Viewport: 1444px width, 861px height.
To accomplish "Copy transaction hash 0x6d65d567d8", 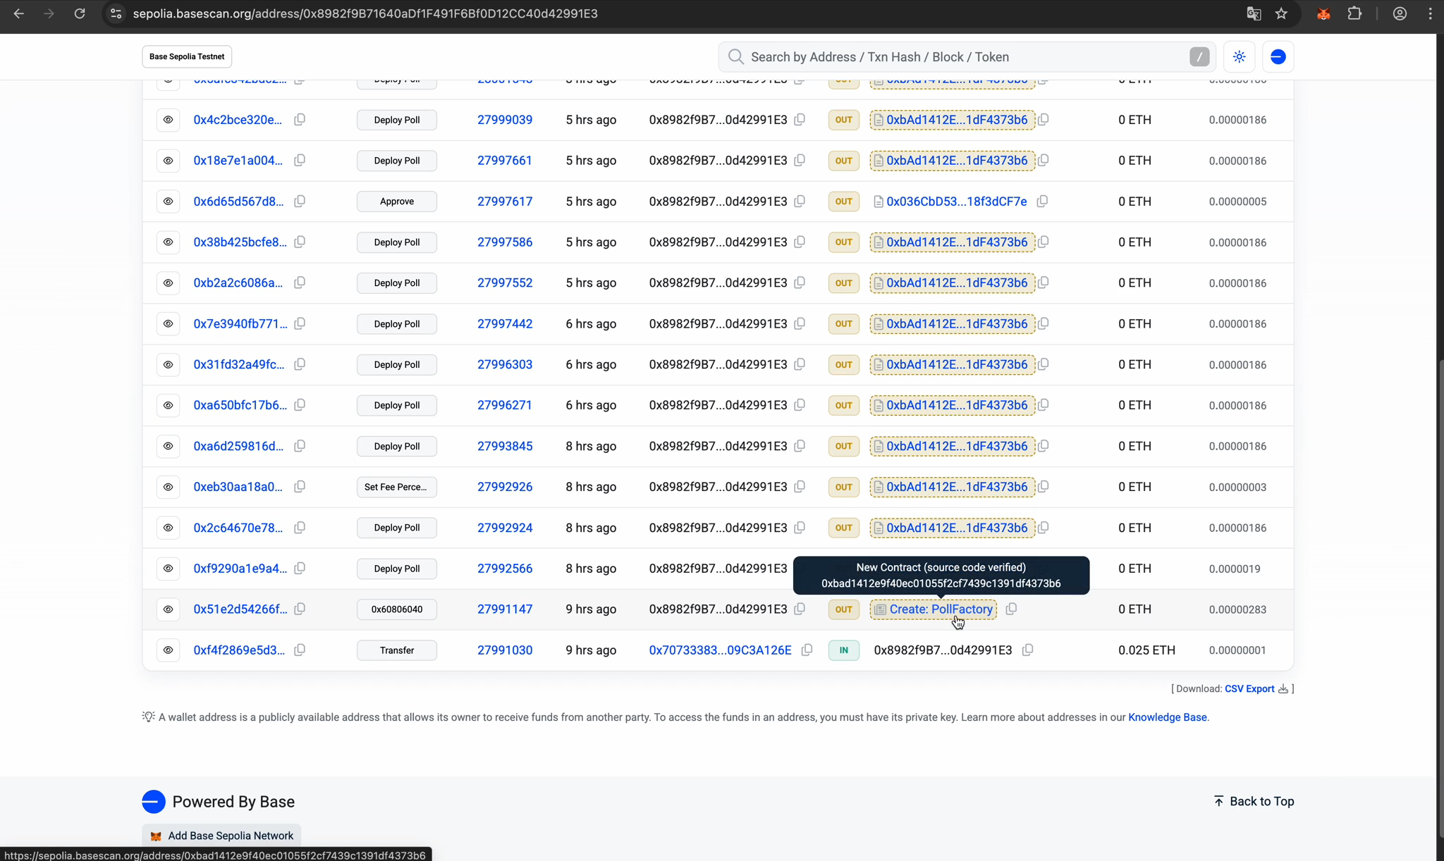I will tap(300, 202).
